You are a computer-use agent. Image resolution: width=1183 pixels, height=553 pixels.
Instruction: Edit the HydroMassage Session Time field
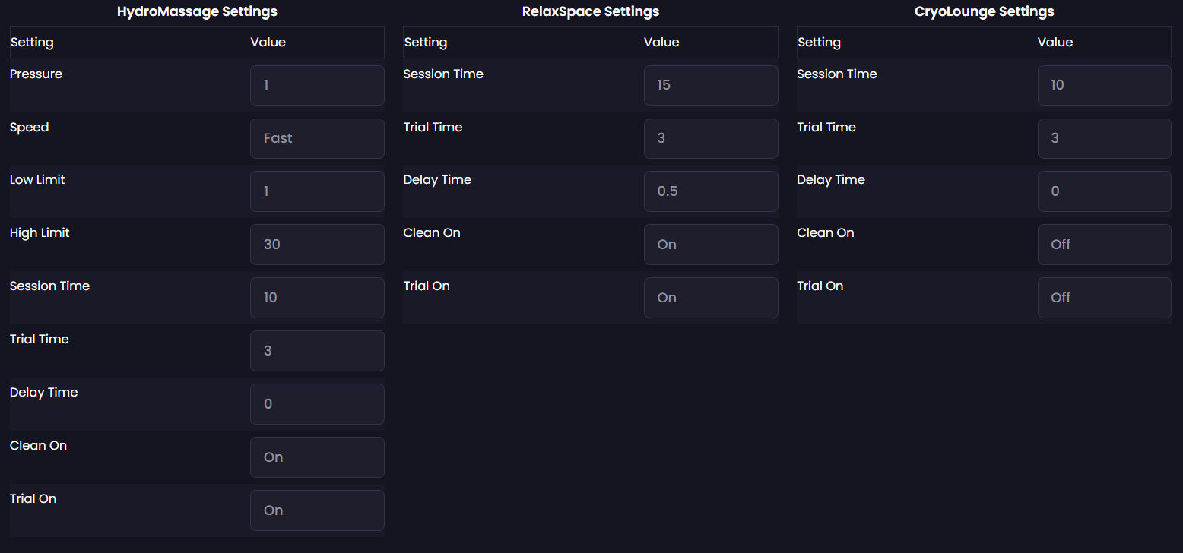coord(317,298)
